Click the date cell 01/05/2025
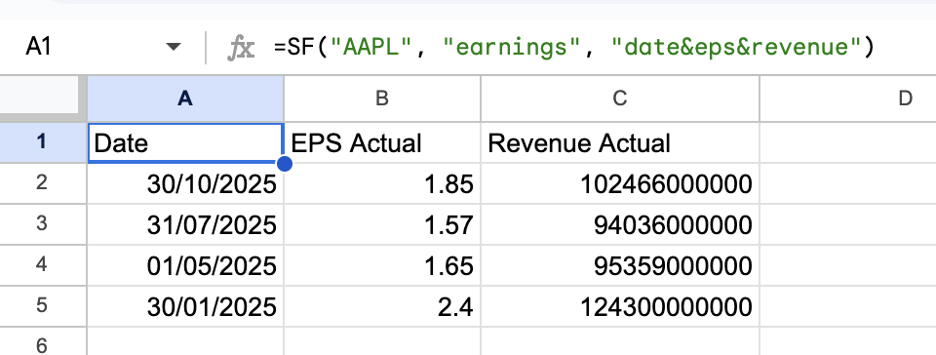This screenshot has height=355, width=936. click(x=185, y=265)
